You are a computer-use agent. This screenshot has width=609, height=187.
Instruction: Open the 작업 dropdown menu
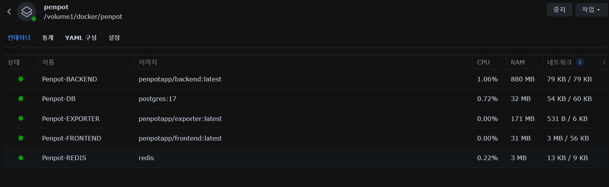[591, 10]
